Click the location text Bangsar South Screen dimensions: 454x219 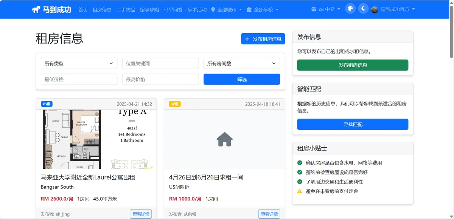[57, 187]
